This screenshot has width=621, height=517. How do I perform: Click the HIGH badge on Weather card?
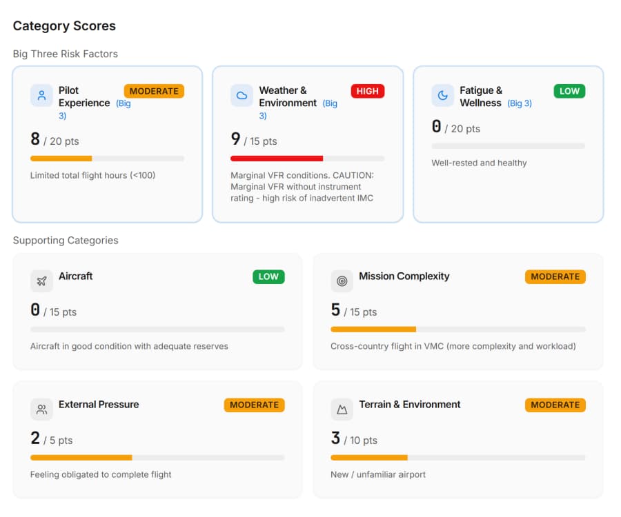coord(367,90)
